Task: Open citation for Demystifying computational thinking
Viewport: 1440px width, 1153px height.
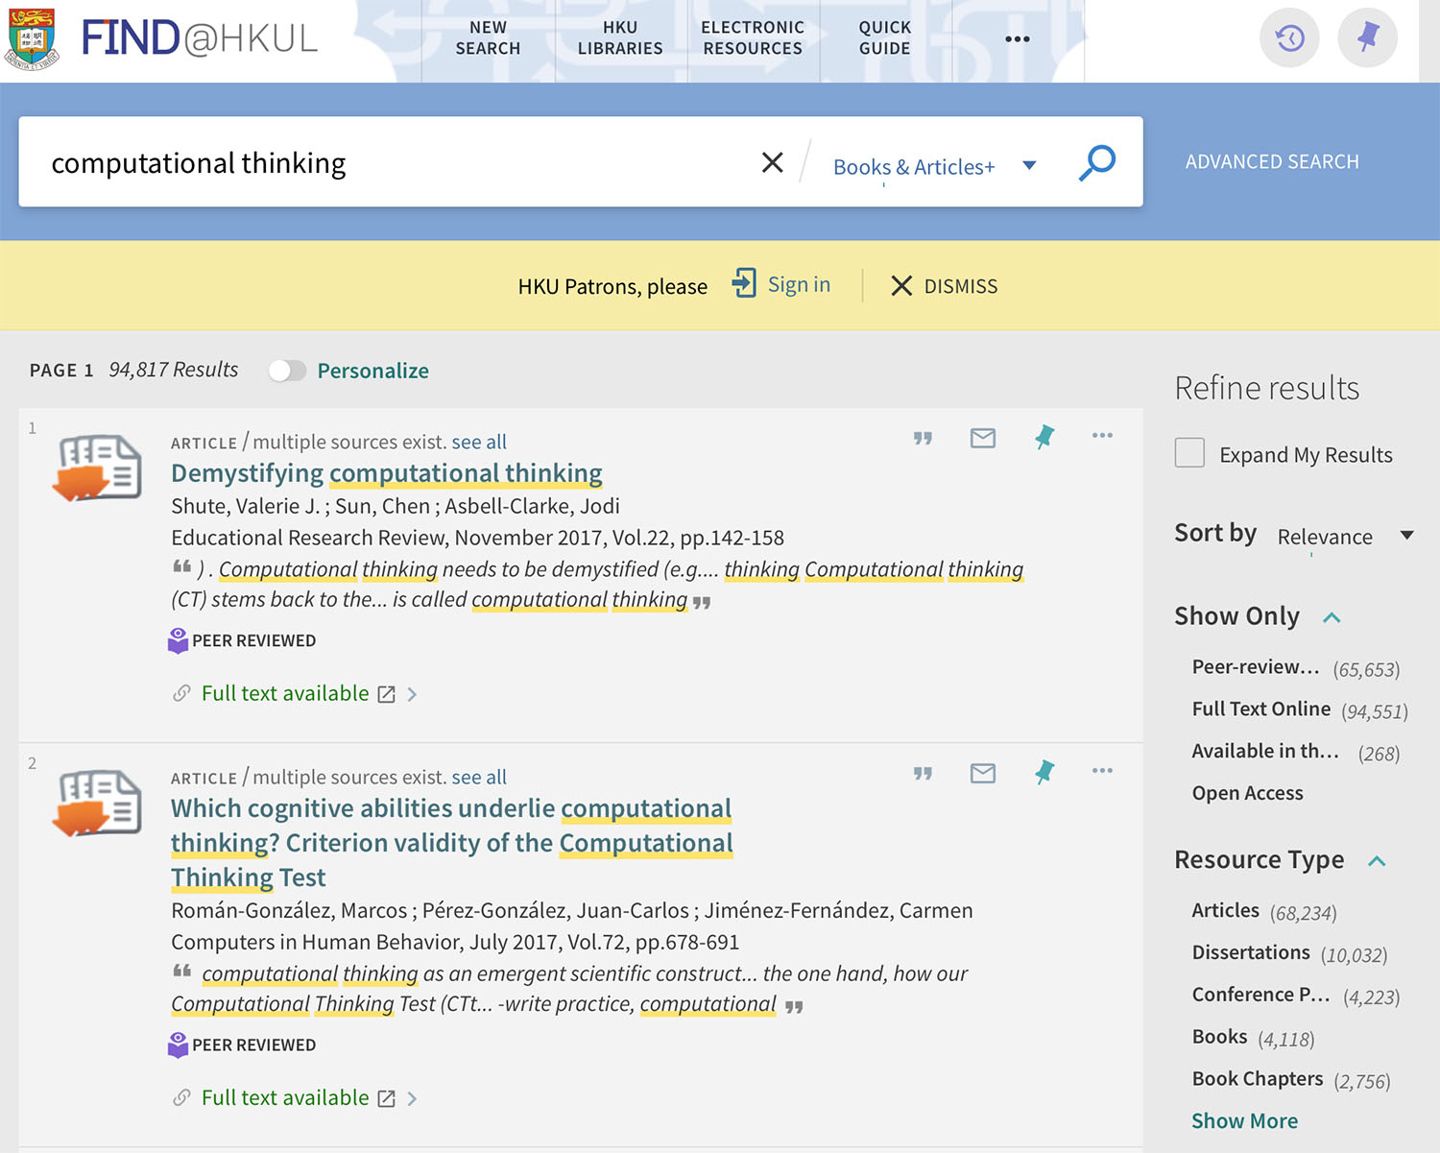Action: [923, 438]
